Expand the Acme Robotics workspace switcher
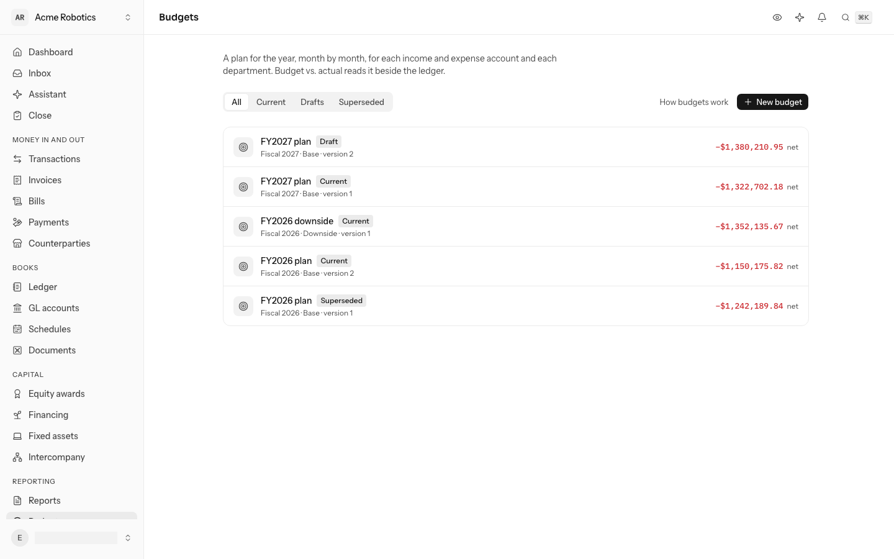The image size is (894, 559). pyautogui.click(x=72, y=17)
